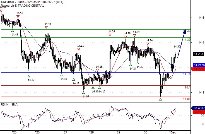Viewport: 205px width, 134px height.
Task: Click the red 14.03 support level label
Action: tap(187, 99)
